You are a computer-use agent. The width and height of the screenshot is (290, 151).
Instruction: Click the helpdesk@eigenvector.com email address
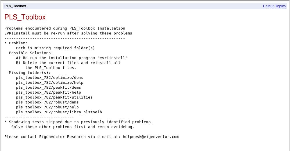[x=151, y=137]
